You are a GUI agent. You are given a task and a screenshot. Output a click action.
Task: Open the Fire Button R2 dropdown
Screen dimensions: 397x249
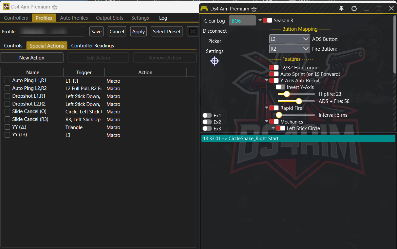tap(289, 49)
